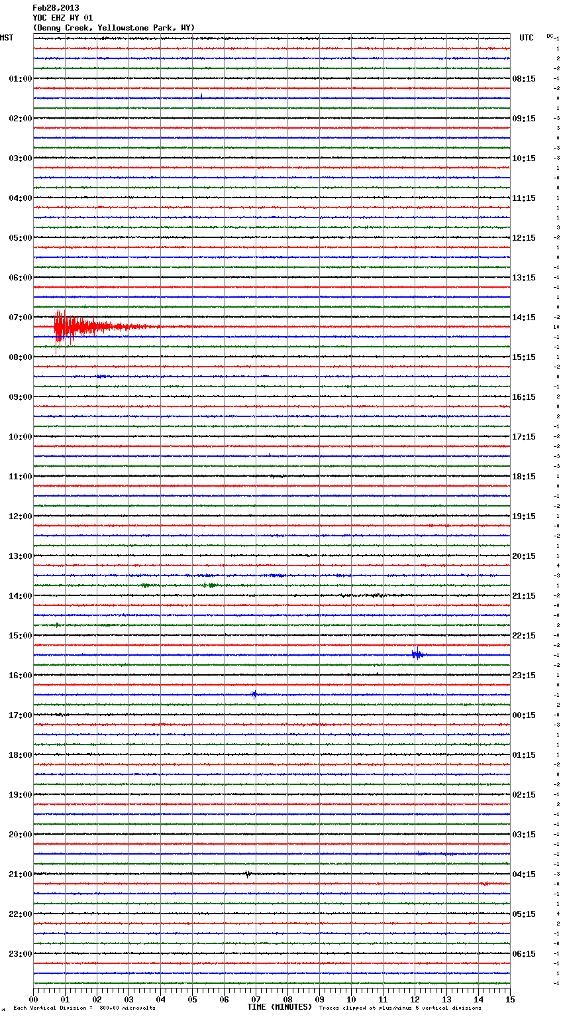Click the blue spike on the 16:00 hour trace

point(254,694)
